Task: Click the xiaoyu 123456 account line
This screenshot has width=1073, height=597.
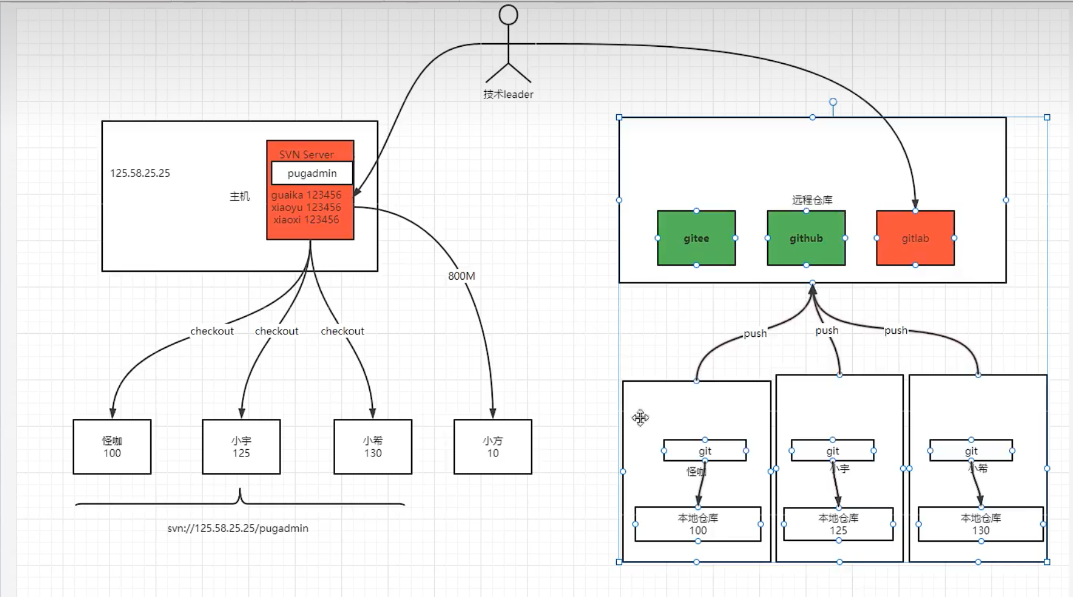Action: [306, 207]
